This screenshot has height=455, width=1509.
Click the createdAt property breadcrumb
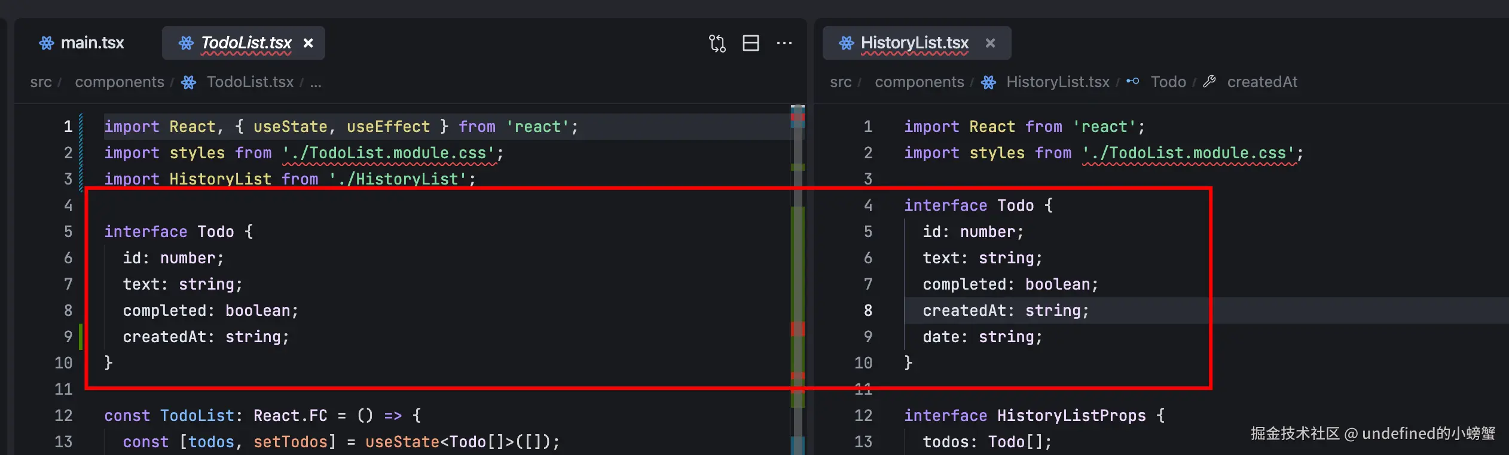[1262, 82]
